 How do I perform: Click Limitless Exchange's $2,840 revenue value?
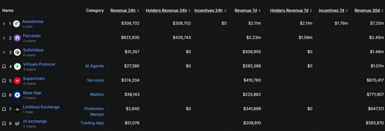coord(133,109)
